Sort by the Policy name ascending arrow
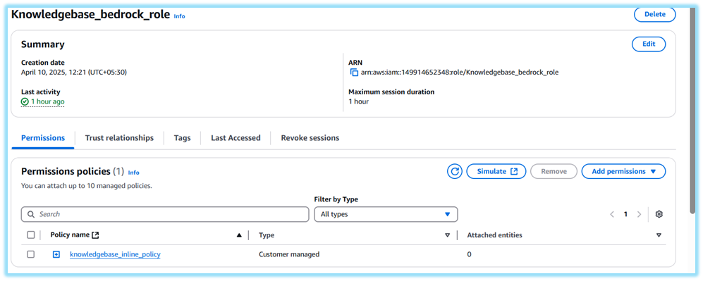Image resolution: width=703 pixels, height=281 pixels. click(x=239, y=235)
